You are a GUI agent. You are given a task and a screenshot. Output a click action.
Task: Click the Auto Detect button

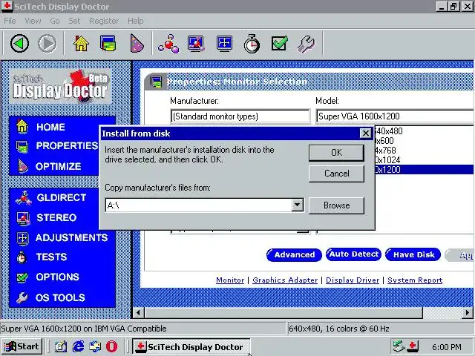(353, 254)
